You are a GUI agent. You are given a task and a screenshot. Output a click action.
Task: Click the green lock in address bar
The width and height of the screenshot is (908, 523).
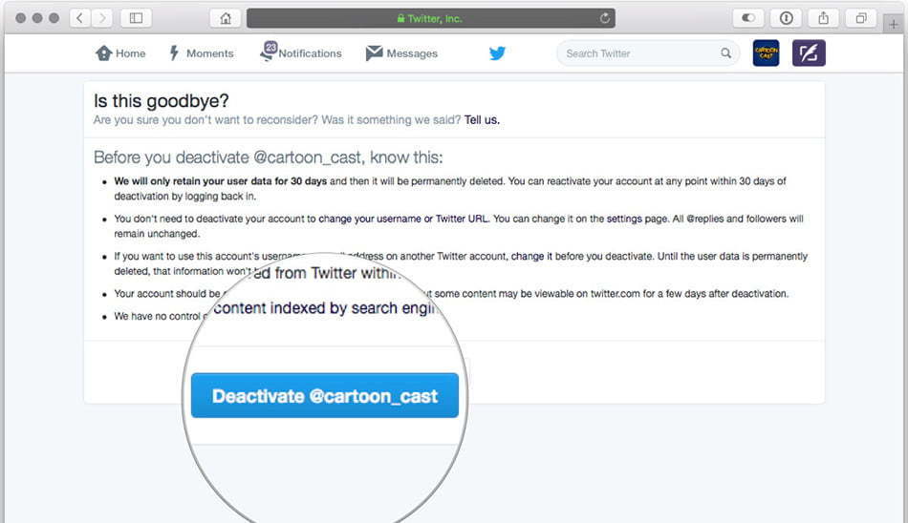click(400, 18)
